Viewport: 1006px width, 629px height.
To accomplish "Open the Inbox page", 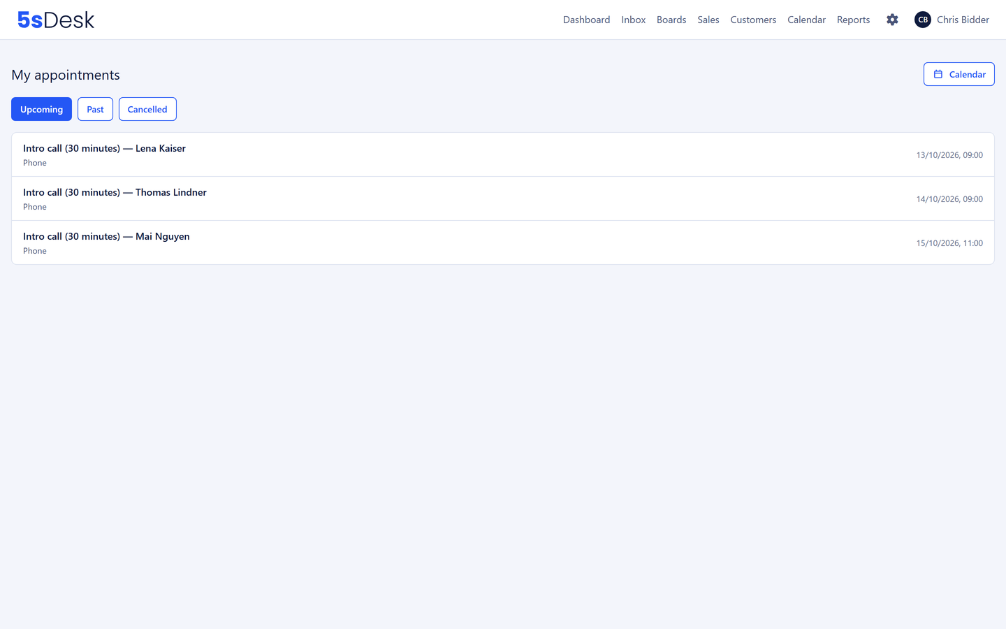I will 634,20.
